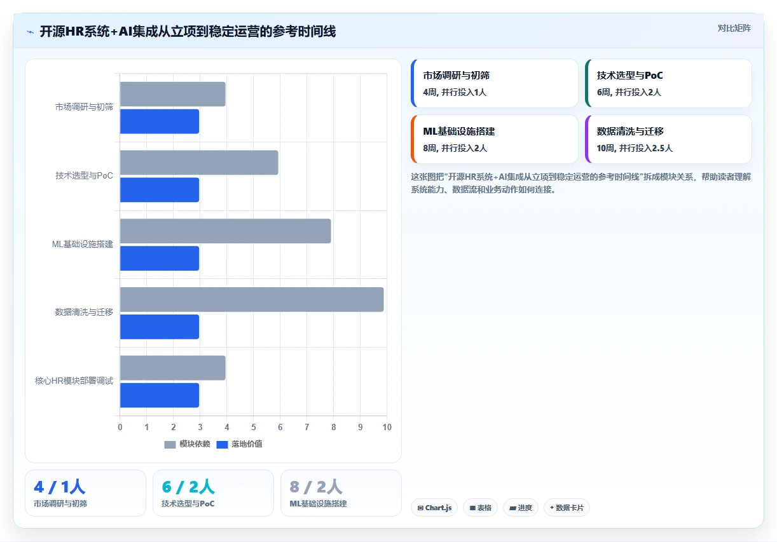Click the 对比矩阵 label in header

734,28
